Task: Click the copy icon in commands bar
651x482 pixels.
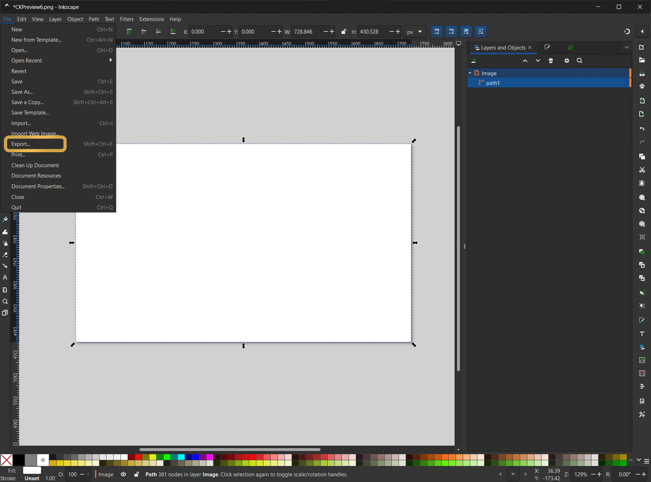Action: click(x=642, y=157)
